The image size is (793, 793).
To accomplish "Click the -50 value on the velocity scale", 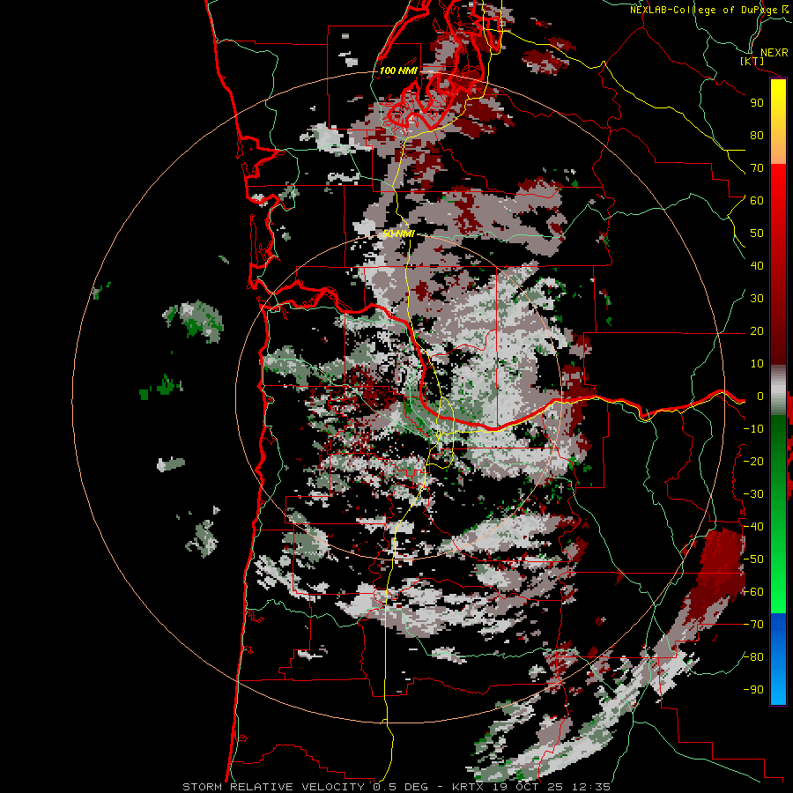I will pyautogui.click(x=753, y=560).
